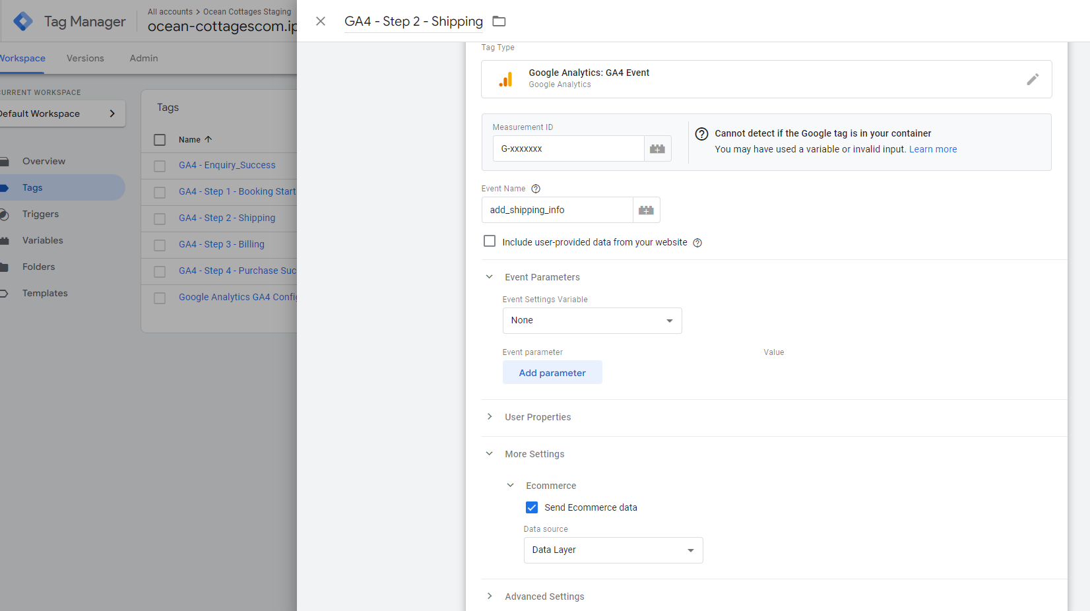Switch to the Admin tab
This screenshot has height=611, width=1090.
tap(144, 58)
